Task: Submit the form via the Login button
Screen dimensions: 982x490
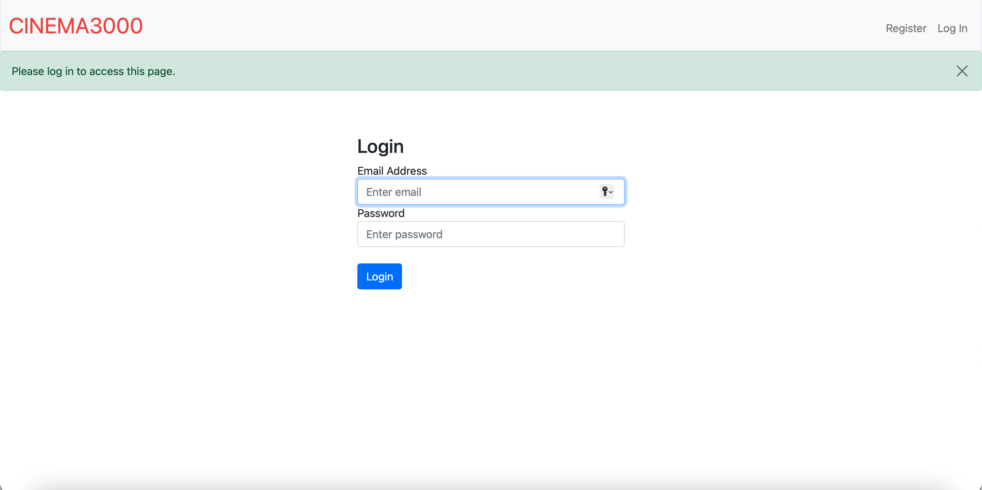Action: pos(379,276)
